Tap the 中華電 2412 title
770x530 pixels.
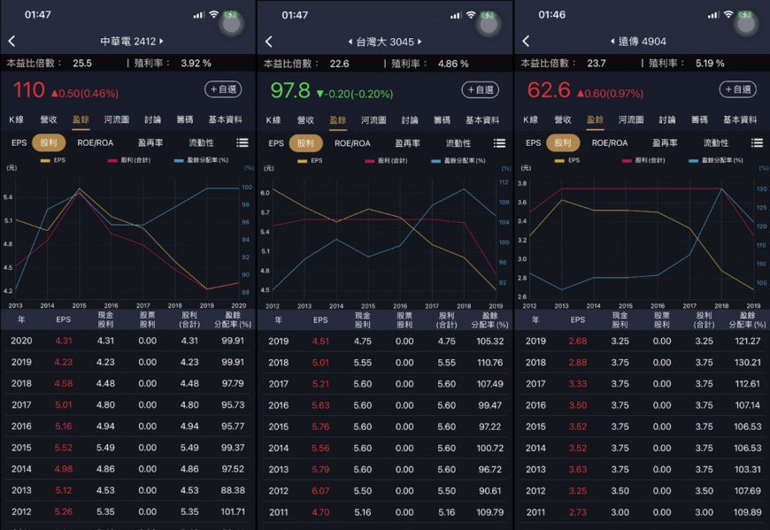pyautogui.click(x=127, y=42)
